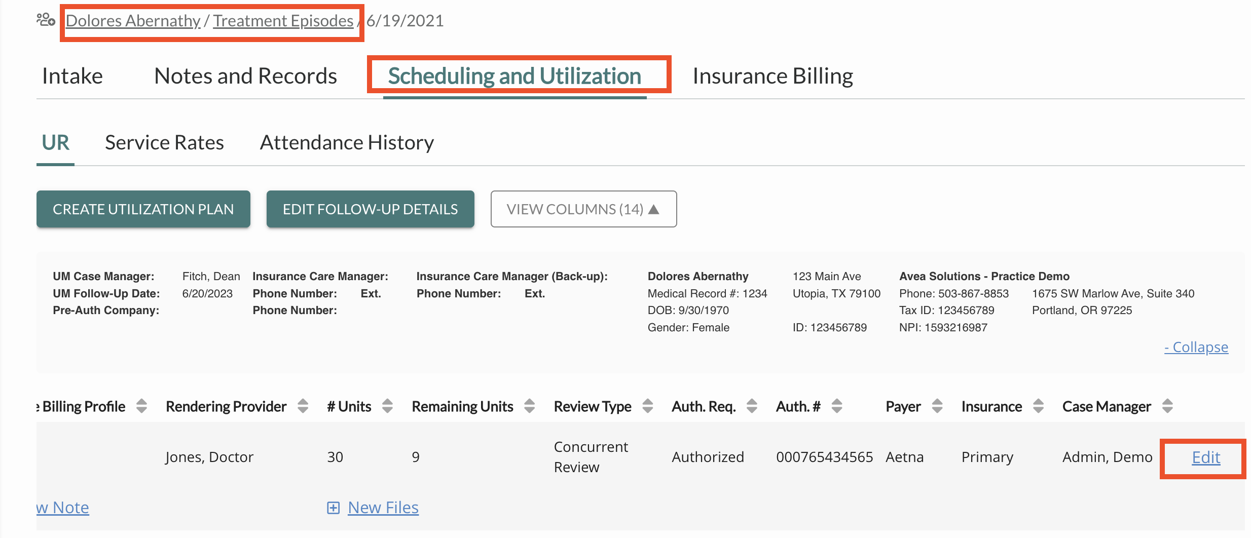Collapse the patient information panel
1251x538 pixels.
pyautogui.click(x=1196, y=347)
